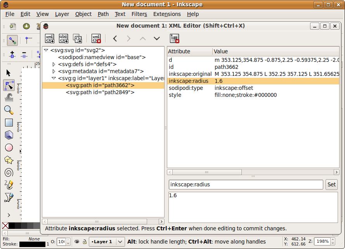Click the Delete attribute icon
The width and height of the screenshot is (345, 249).
tap(175, 39)
